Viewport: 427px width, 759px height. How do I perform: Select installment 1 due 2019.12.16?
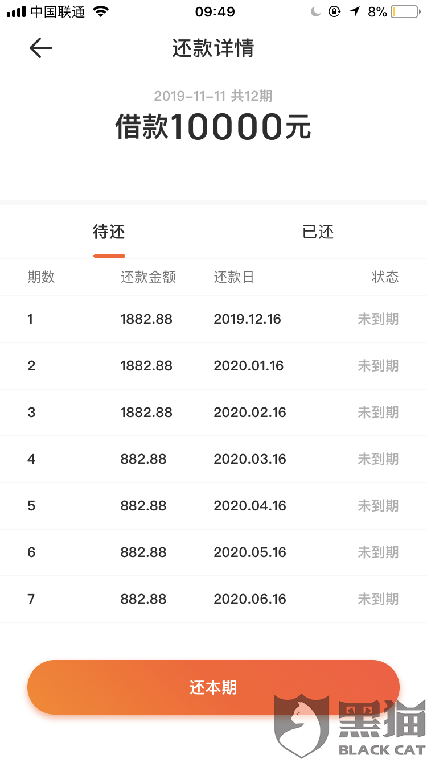[x=213, y=319]
